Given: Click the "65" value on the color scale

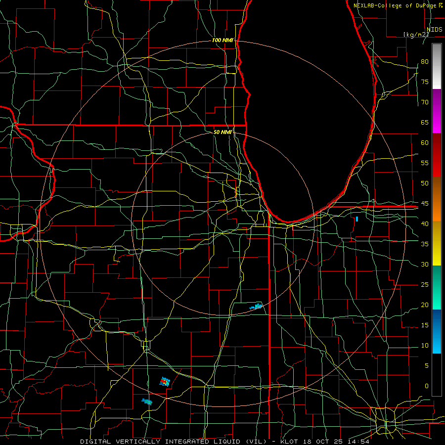Looking at the screenshot, I should point(425,122).
